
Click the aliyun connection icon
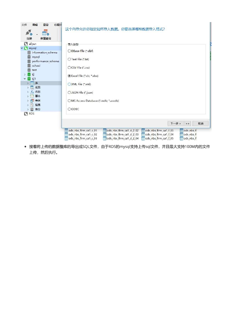click(x=26, y=44)
